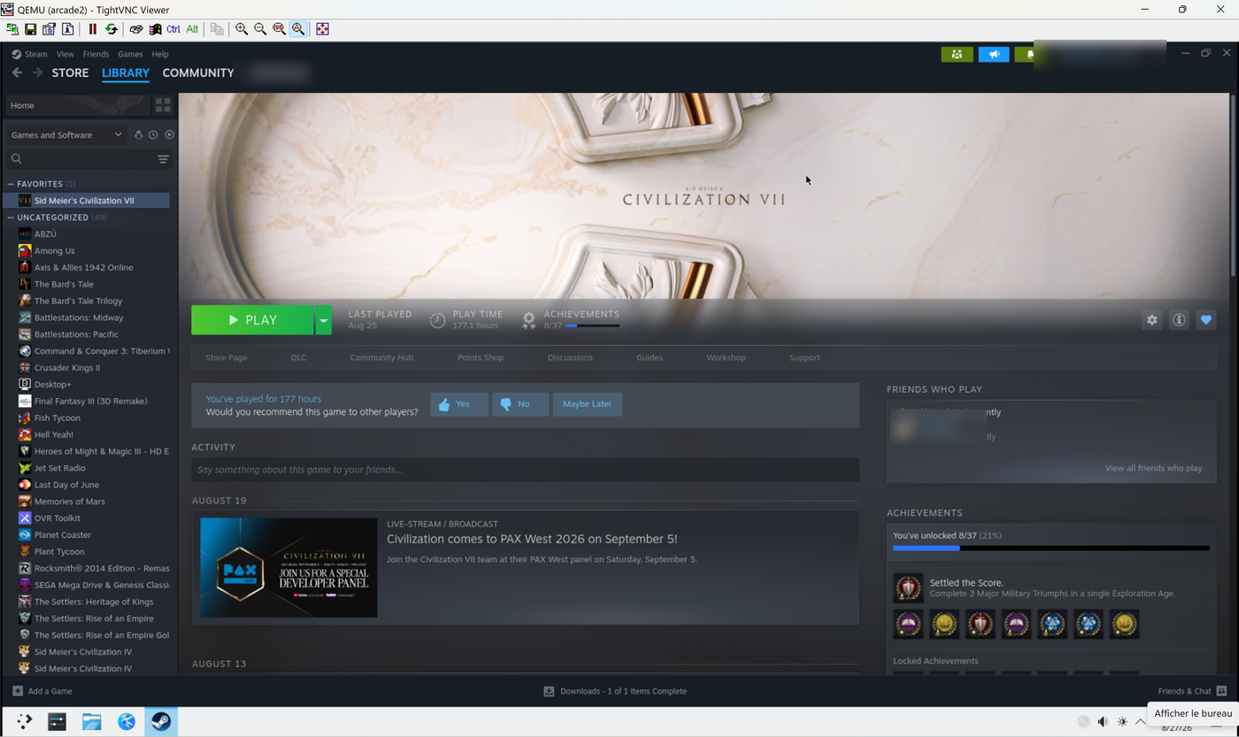Show TightVNC connection info icon
Image resolution: width=1239 pixels, height=737 pixels.
[67, 29]
